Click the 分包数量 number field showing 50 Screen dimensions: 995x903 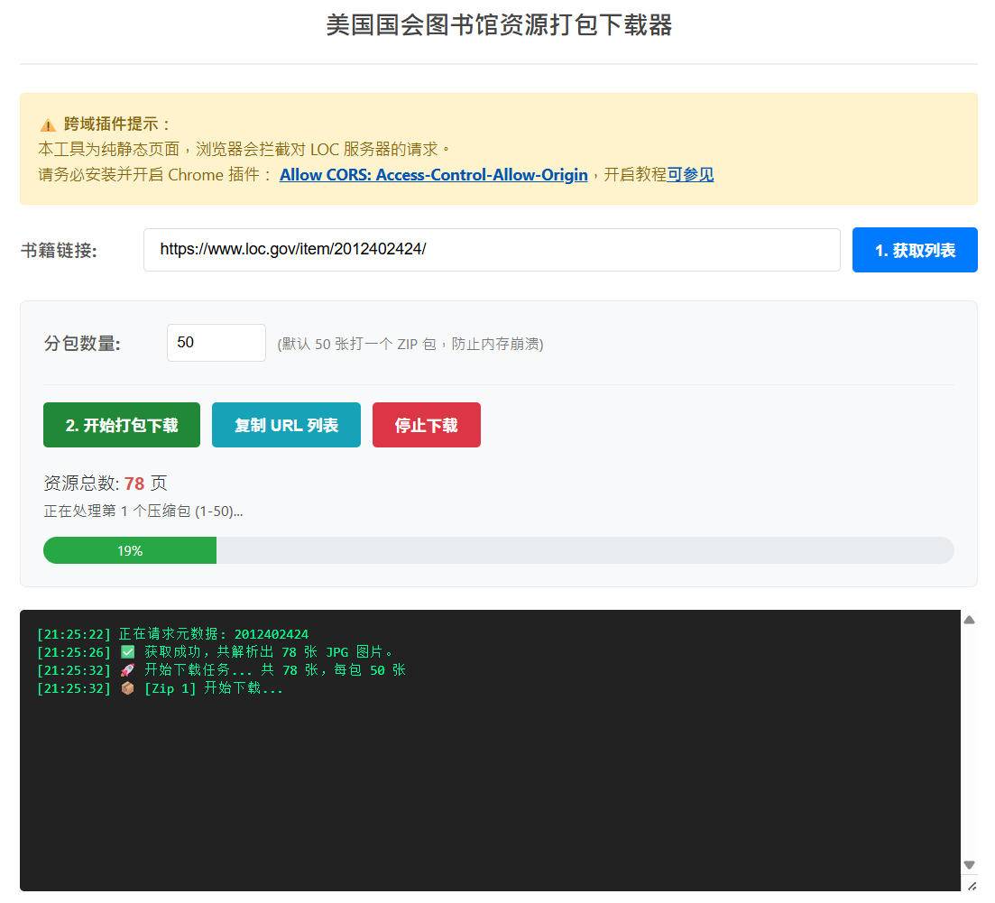coord(216,343)
